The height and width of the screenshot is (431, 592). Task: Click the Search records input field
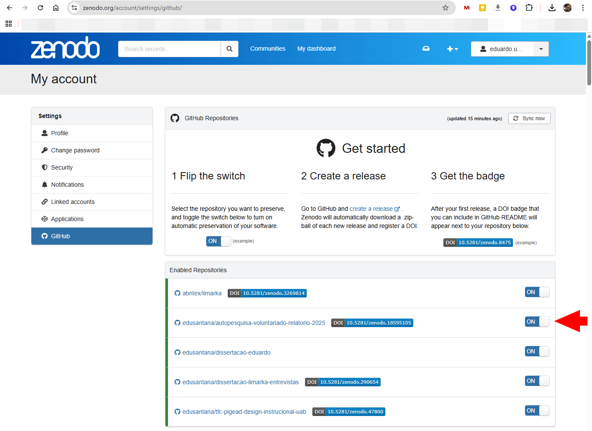coord(169,49)
